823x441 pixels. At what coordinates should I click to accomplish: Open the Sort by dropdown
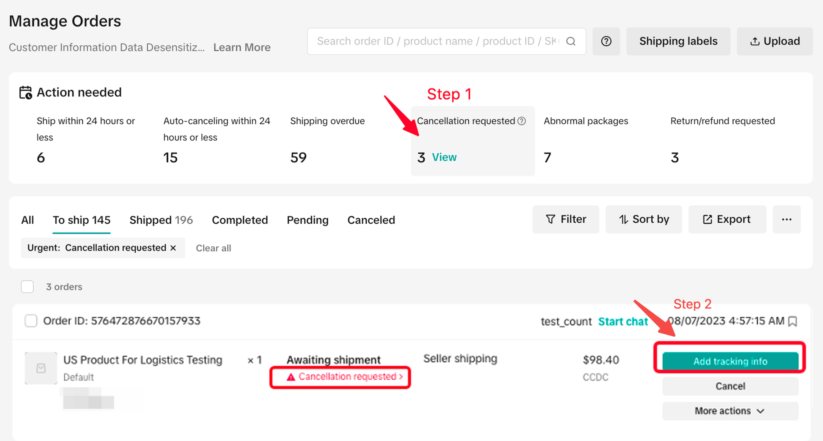coord(644,220)
